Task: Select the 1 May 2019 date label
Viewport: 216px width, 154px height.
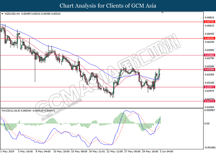Action: (x=8, y=151)
